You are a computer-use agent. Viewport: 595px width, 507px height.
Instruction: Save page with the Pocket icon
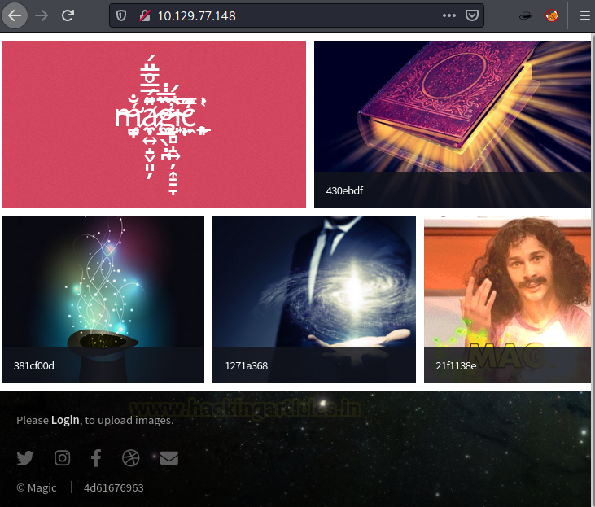coord(471,15)
